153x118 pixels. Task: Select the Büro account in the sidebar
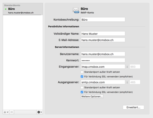[23, 9]
